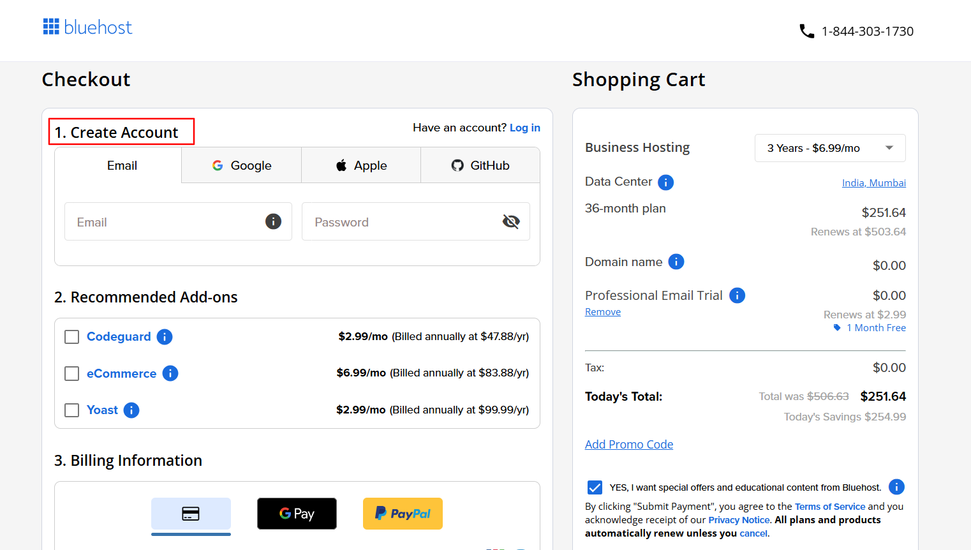Viewport: 971px width, 550px height.
Task: Enable the eCommerce add-on checkbox
Action: [72, 373]
